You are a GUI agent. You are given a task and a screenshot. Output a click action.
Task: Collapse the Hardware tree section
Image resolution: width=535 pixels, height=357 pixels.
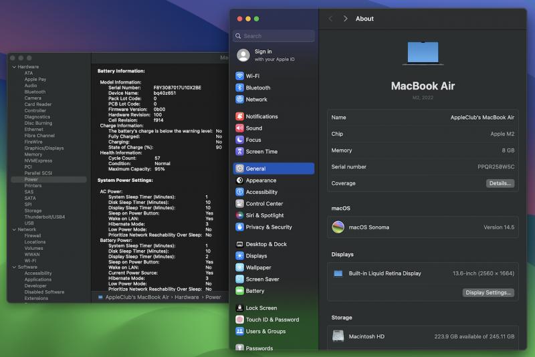point(14,67)
